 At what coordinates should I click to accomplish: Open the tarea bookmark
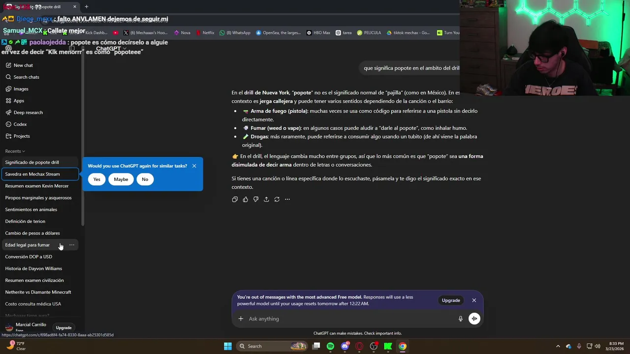(x=344, y=33)
